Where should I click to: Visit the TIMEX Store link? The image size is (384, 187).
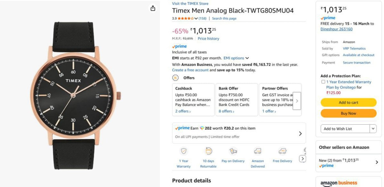pyautogui.click(x=190, y=4)
